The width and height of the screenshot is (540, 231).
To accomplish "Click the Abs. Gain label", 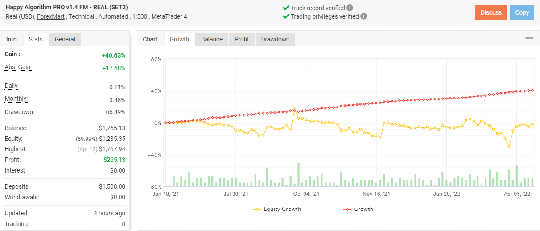I will 18,67.
